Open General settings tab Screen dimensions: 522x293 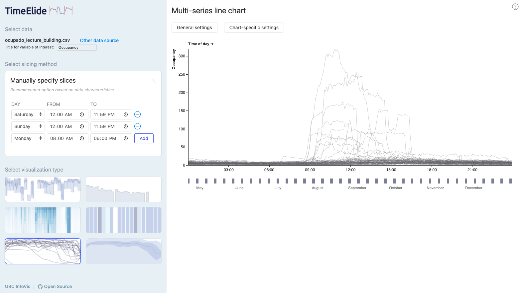tap(194, 28)
